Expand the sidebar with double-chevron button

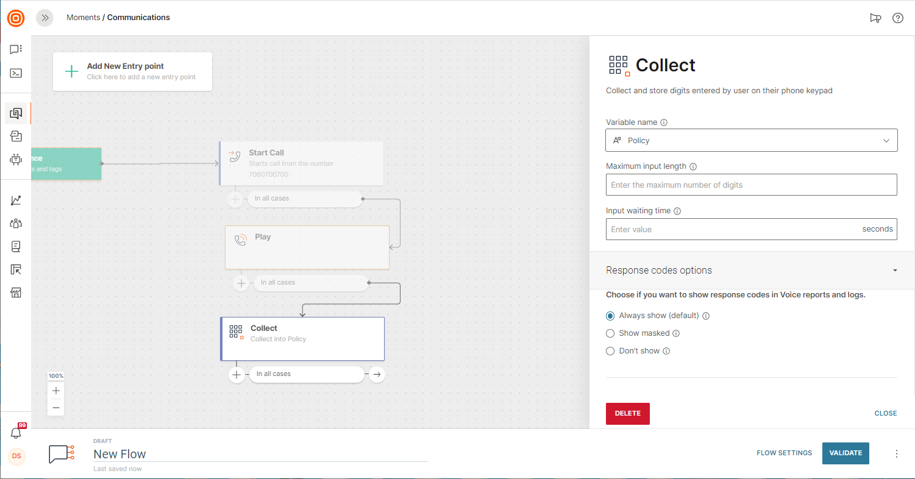click(x=45, y=18)
